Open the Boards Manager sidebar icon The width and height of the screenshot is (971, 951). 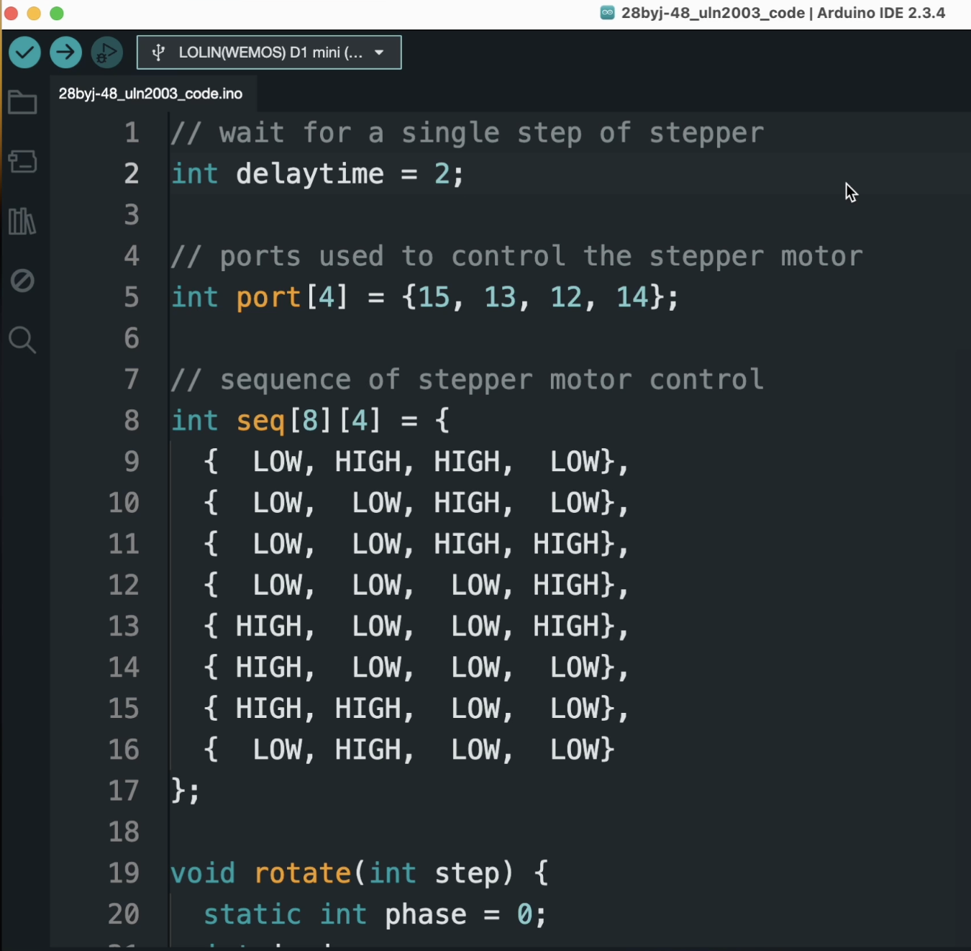pos(22,161)
